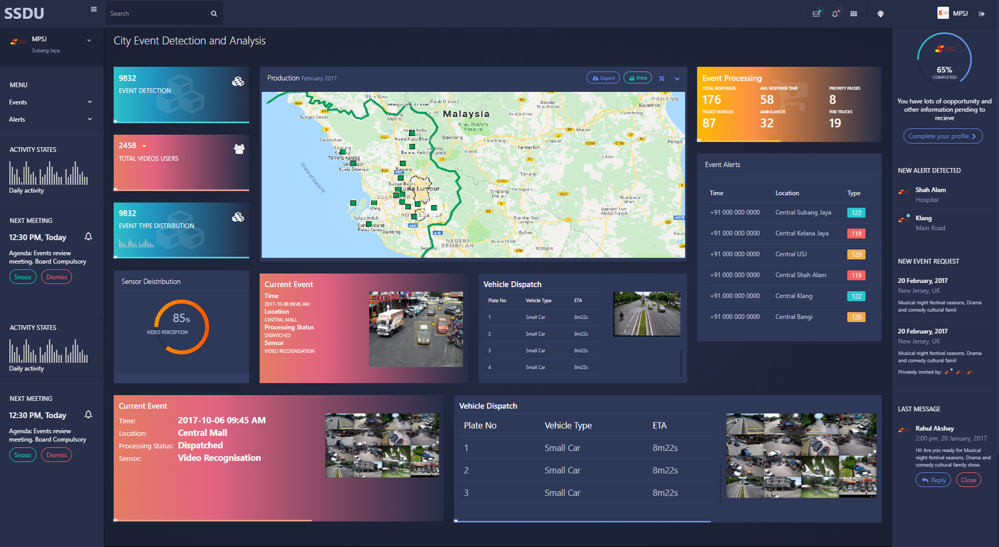The image size is (999, 547).
Task: Click the 119 type badge for Central Kelana Jaya
Action: click(x=856, y=234)
